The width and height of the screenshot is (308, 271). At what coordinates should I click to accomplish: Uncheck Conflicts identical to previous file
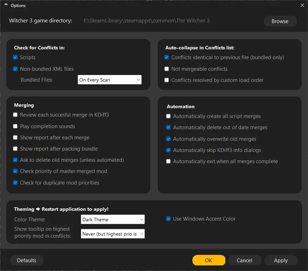pos(166,57)
